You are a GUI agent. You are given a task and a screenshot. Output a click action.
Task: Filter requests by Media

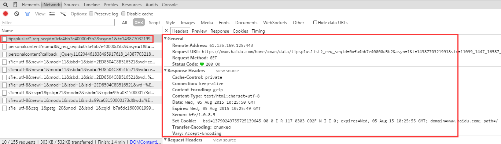click(x=207, y=22)
